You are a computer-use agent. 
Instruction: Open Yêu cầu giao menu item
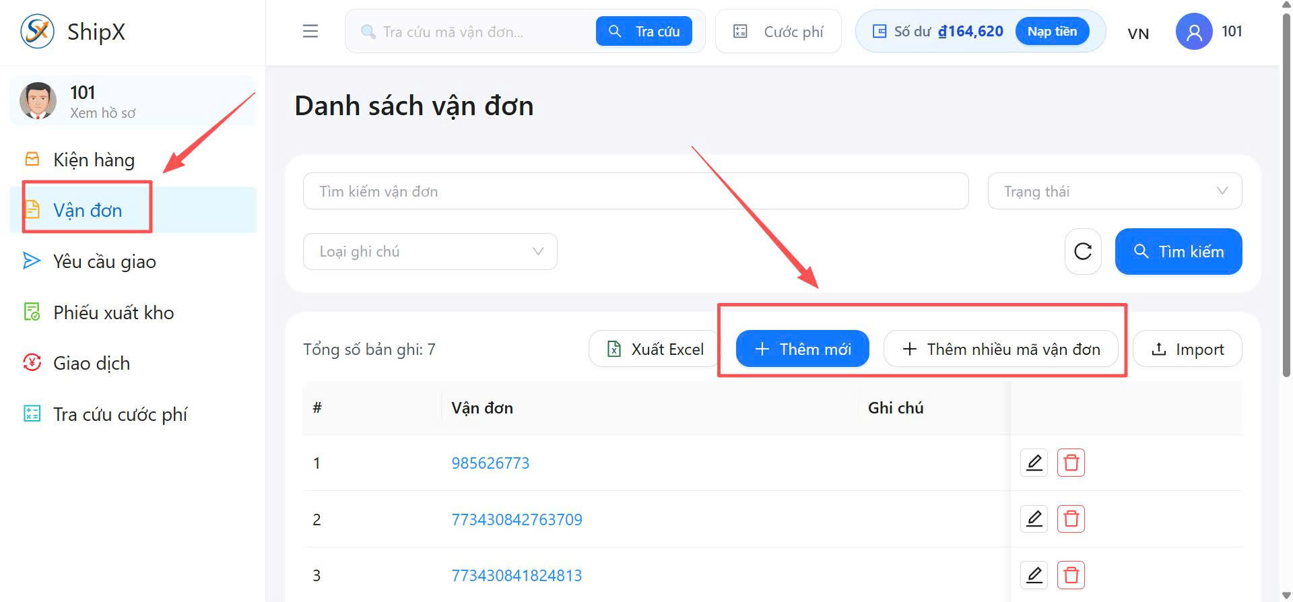tap(133, 261)
